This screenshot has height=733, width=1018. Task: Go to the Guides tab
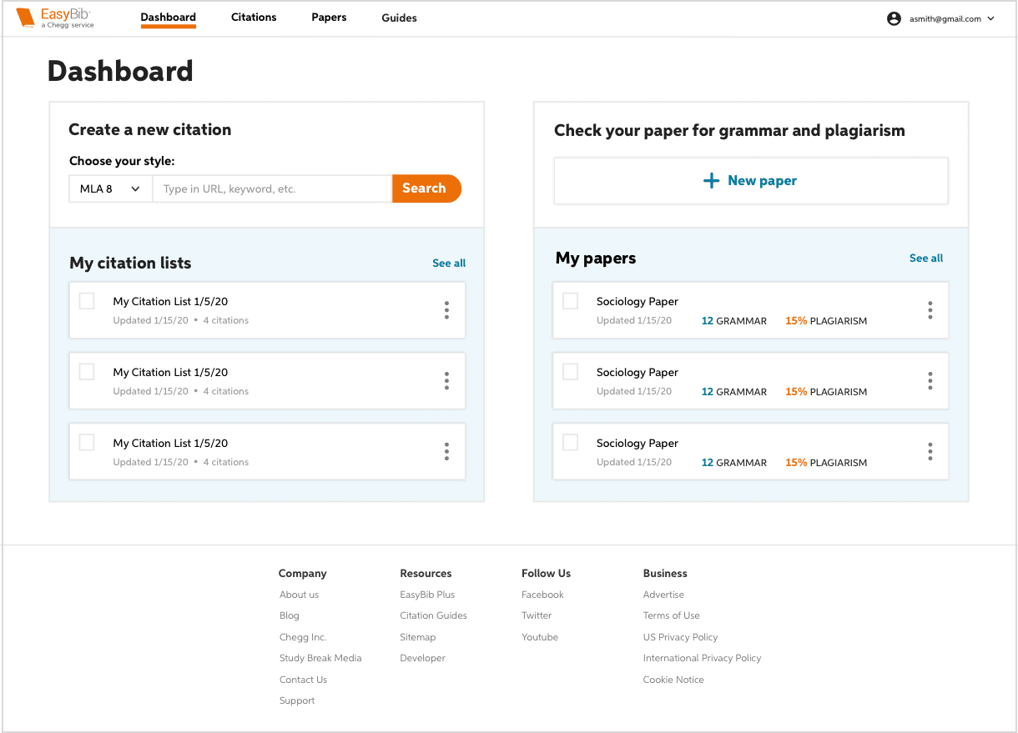pos(399,18)
